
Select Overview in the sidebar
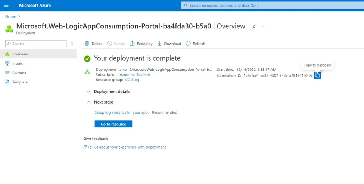[38, 54]
